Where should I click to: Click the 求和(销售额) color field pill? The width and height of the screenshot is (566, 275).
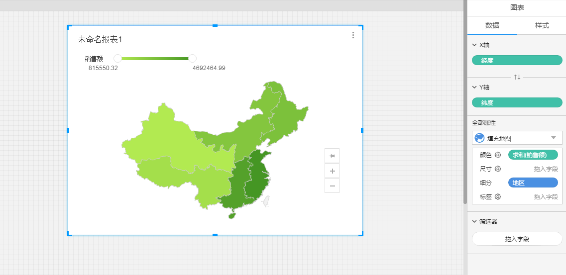pos(533,155)
